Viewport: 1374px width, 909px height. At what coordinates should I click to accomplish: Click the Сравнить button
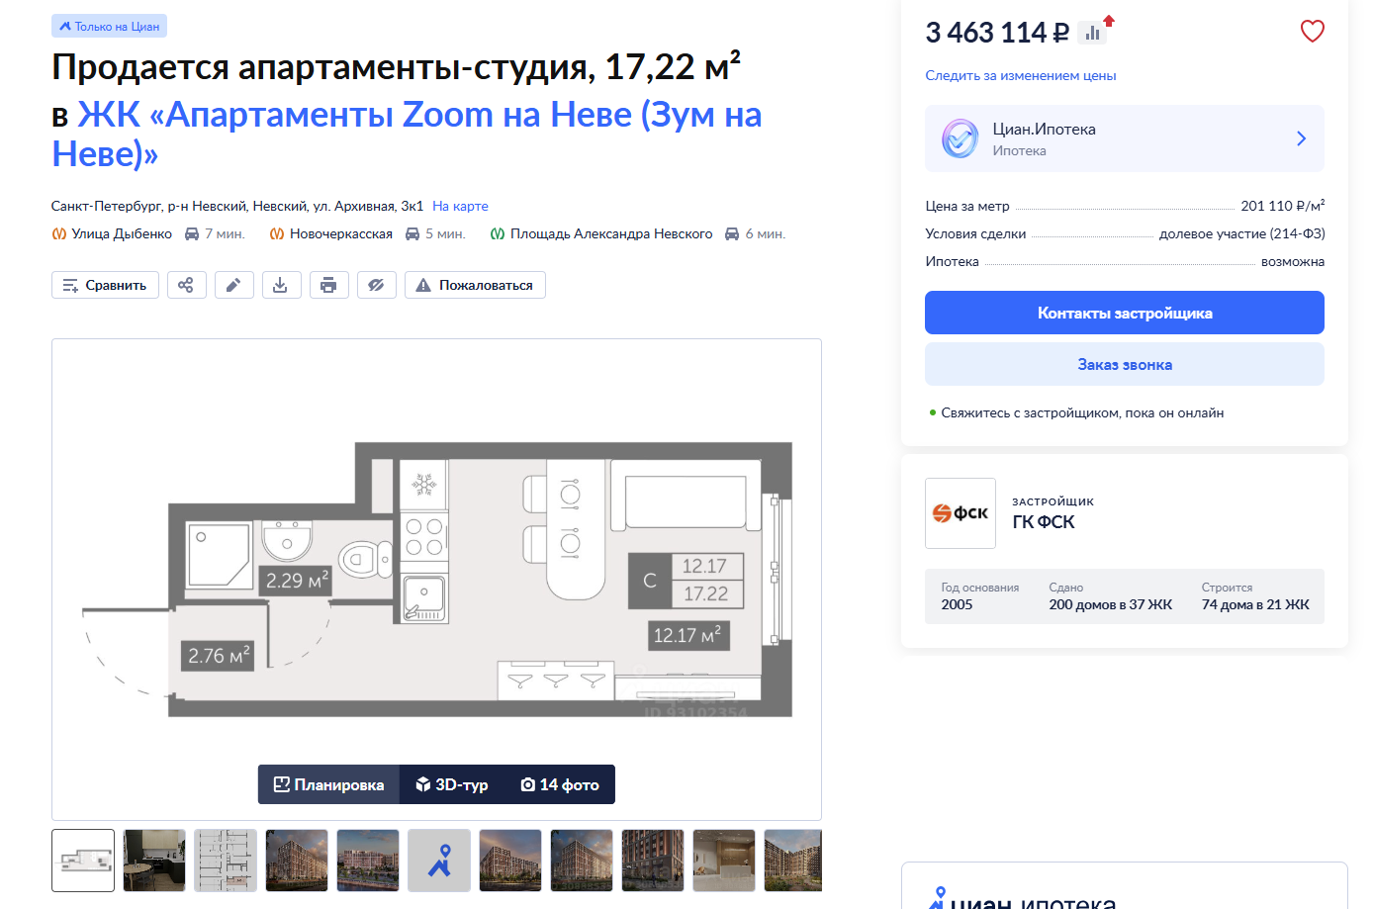click(105, 285)
